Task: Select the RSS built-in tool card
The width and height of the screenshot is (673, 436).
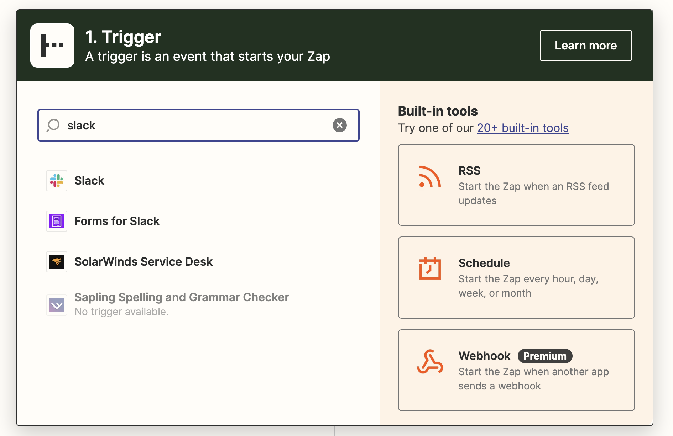Action: pos(516,185)
